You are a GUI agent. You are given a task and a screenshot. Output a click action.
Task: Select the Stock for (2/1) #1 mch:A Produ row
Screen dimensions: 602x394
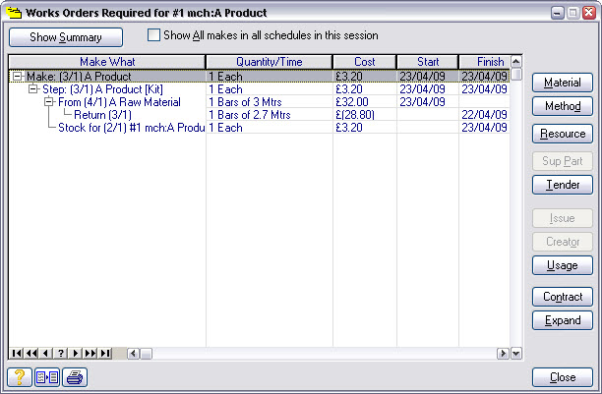click(x=259, y=128)
